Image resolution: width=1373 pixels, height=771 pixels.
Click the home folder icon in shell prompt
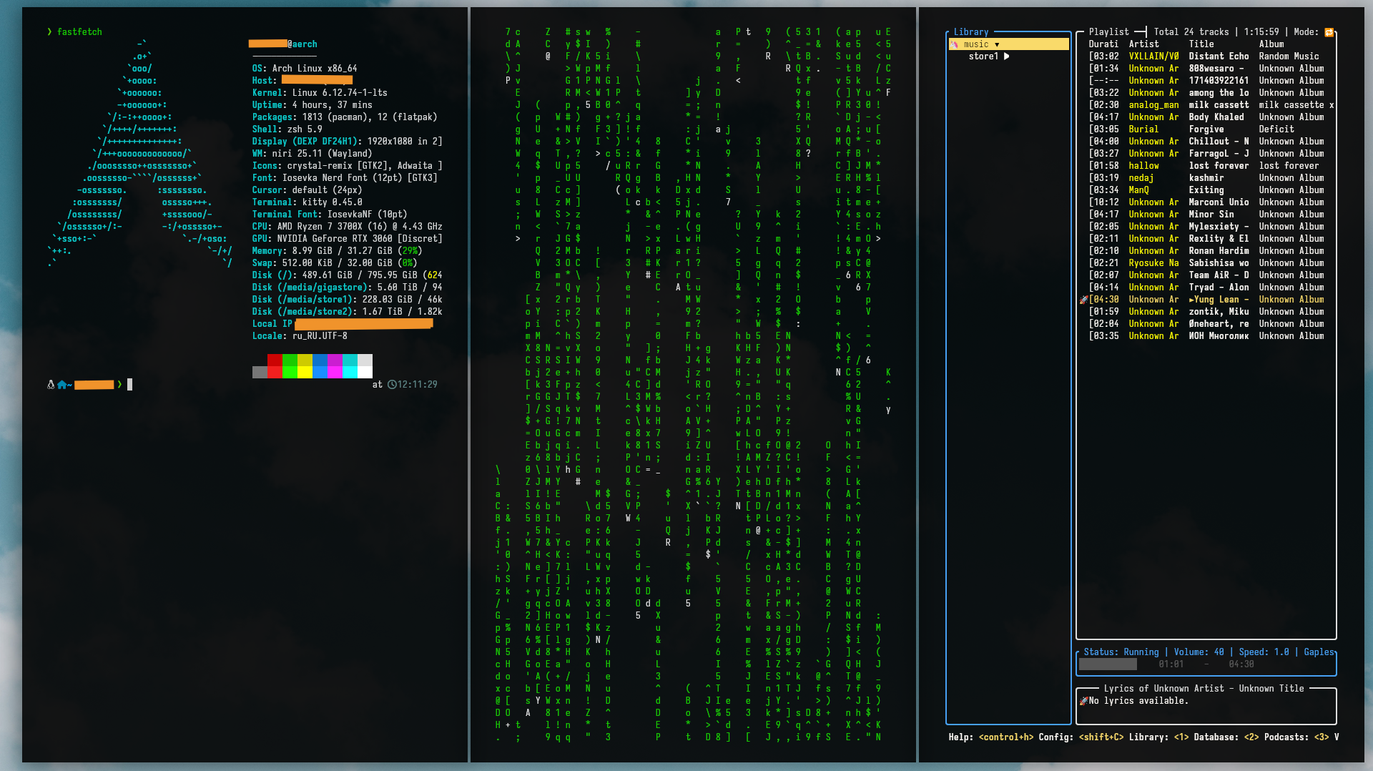(62, 385)
